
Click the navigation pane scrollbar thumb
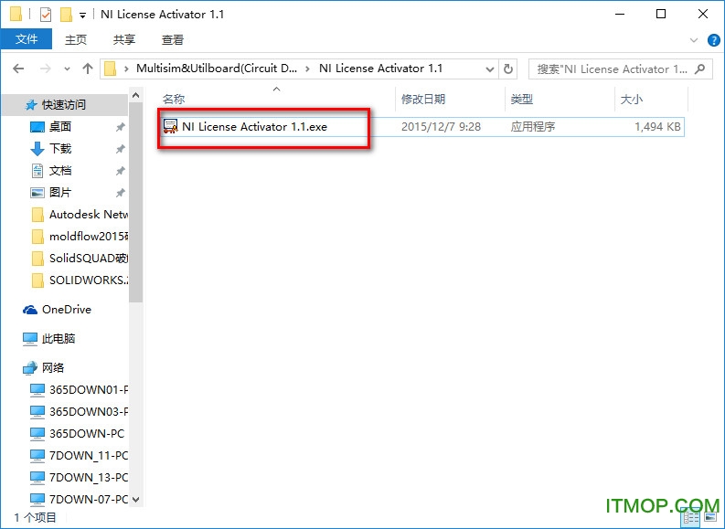point(136,202)
